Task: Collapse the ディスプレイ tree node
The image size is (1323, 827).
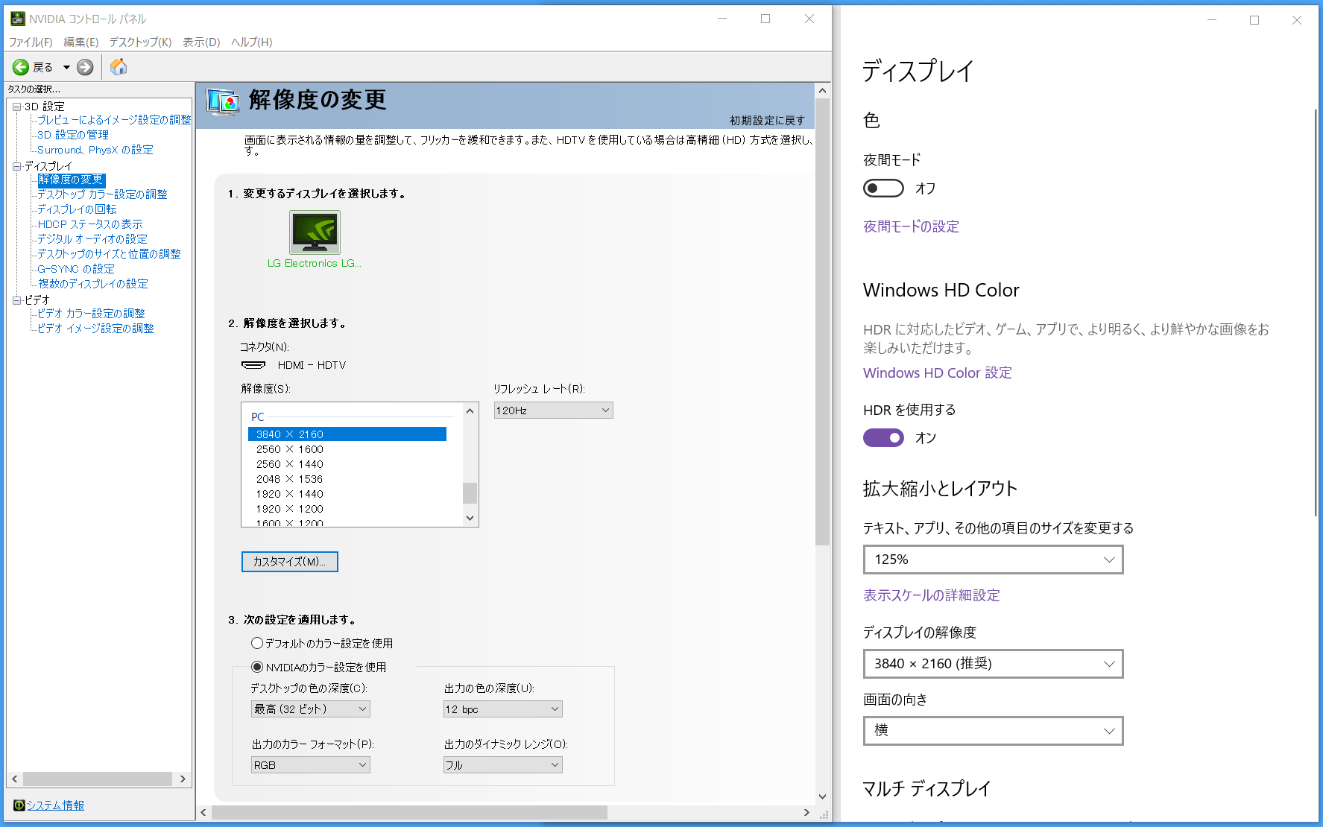Action: [x=16, y=166]
